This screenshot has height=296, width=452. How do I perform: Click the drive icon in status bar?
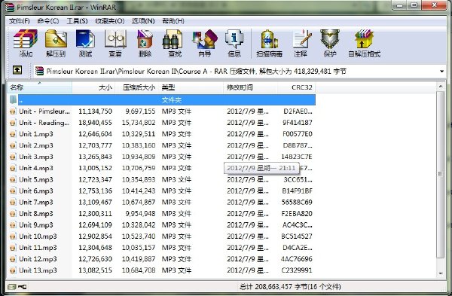(11, 287)
